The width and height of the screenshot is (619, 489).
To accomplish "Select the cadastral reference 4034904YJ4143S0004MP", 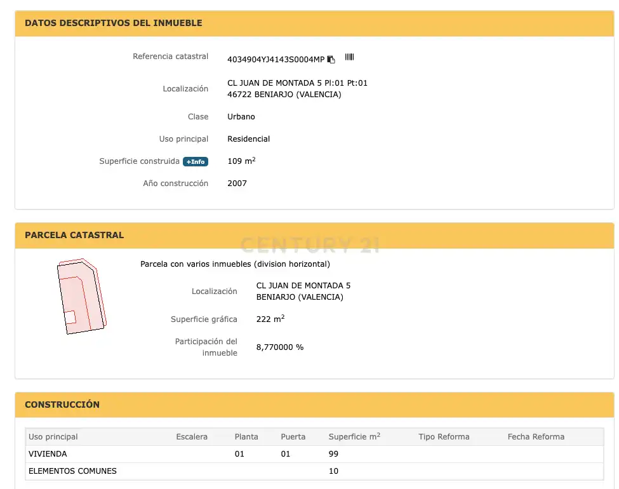I will (x=276, y=60).
